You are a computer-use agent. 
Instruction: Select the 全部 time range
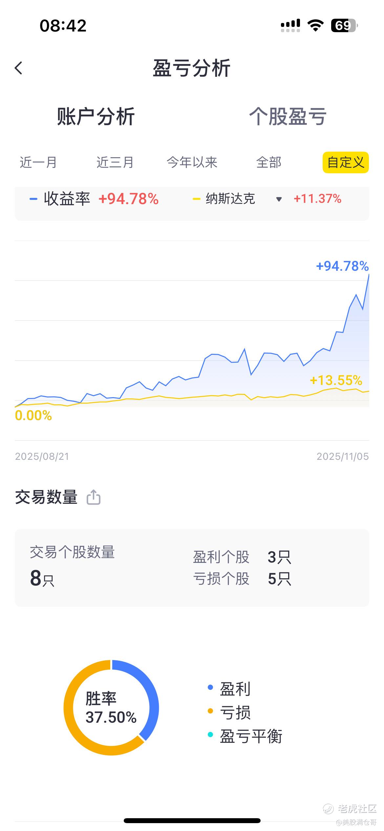pos(269,162)
